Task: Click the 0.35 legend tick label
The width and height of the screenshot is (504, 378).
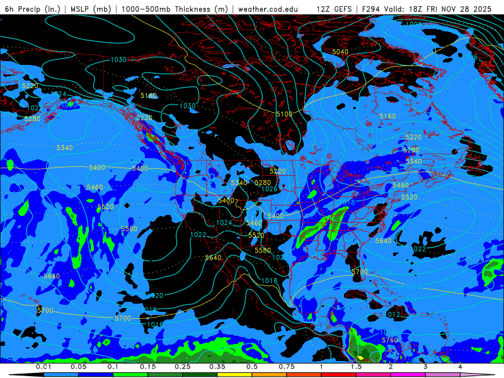Action: coord(217,367)
